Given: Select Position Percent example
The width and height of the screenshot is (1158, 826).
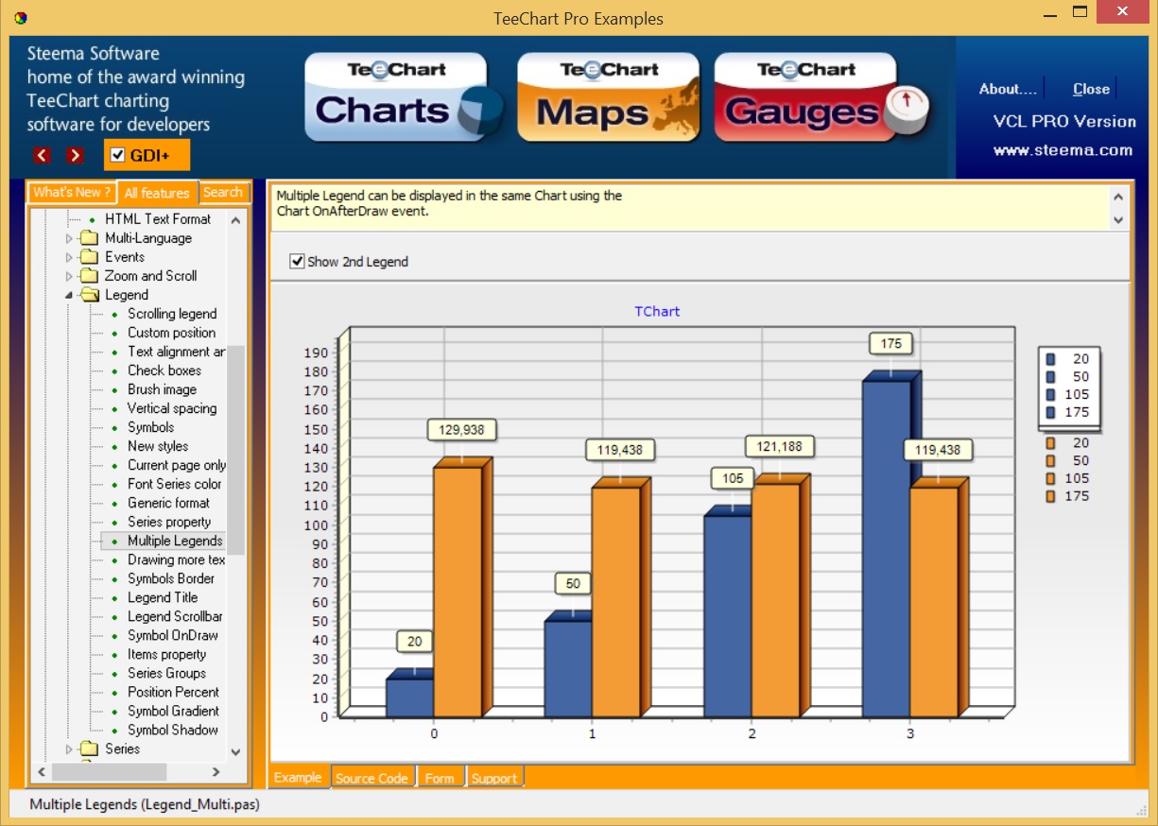Looking at the screenshot, I should tap(173, 692).
